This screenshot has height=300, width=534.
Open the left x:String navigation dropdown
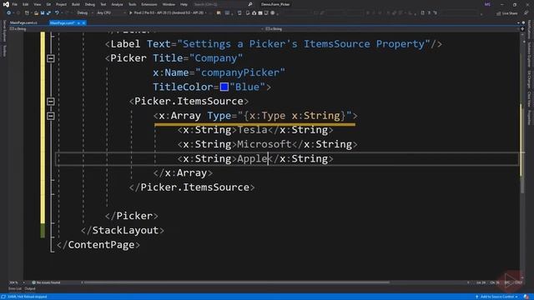click(x=134, y=29)
